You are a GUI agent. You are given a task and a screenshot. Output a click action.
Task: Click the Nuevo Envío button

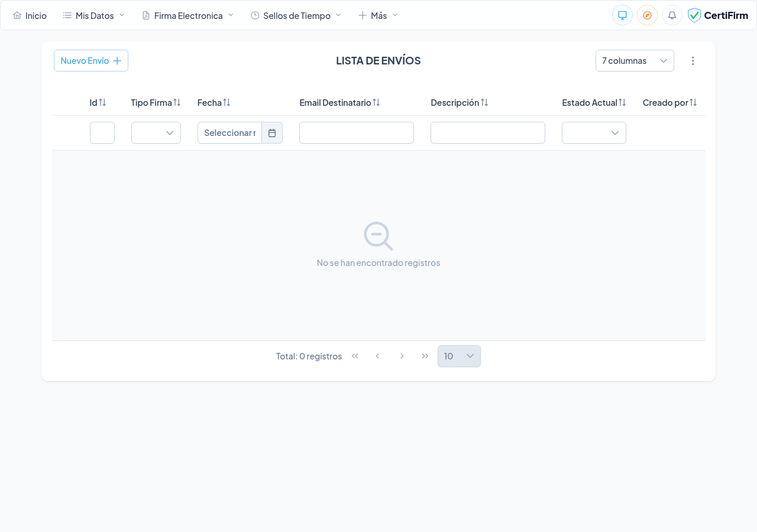click(x=91, y=61)
